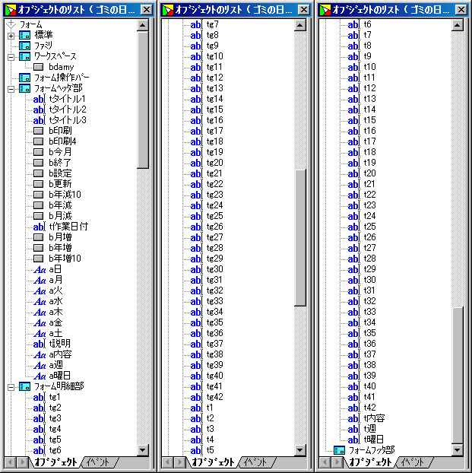Collapse the フォームヘッダ部 tree node
The height and width of the screenshot is (473, 472).
pos(11,89)
